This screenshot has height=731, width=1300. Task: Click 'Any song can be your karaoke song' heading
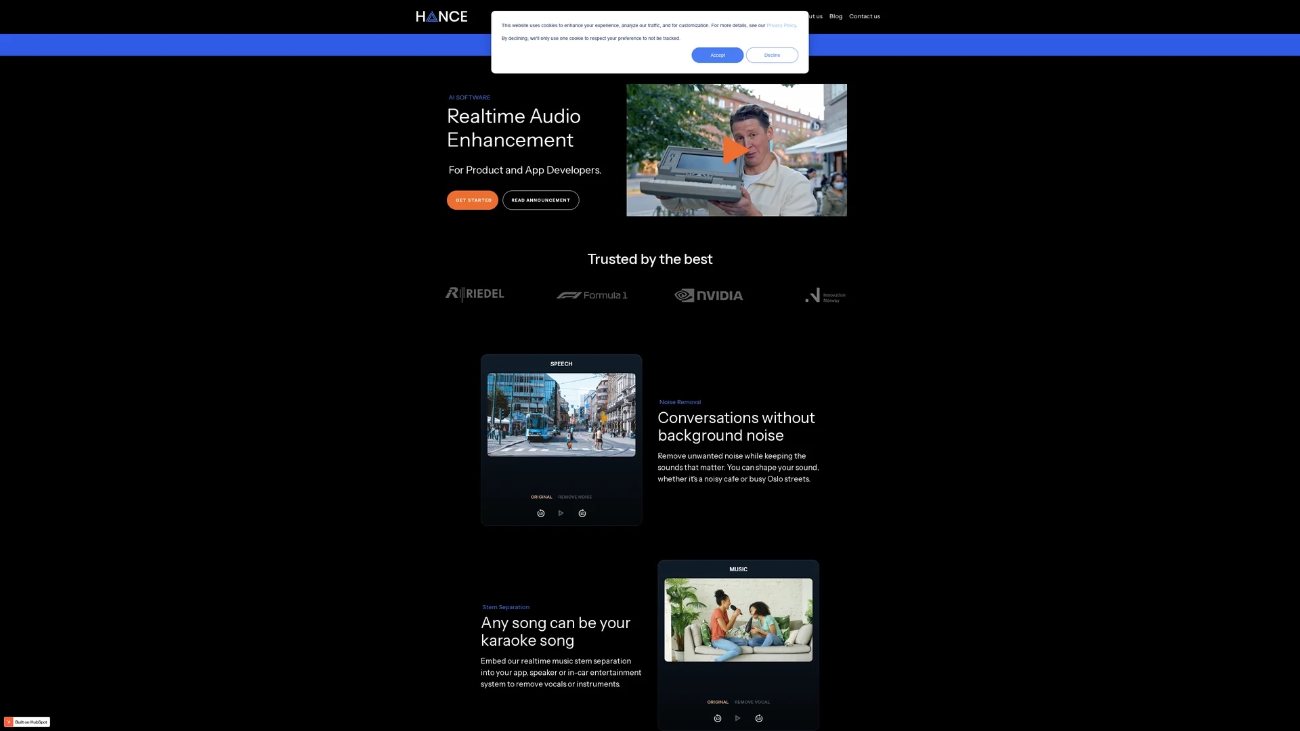click(x=555, y=632)
